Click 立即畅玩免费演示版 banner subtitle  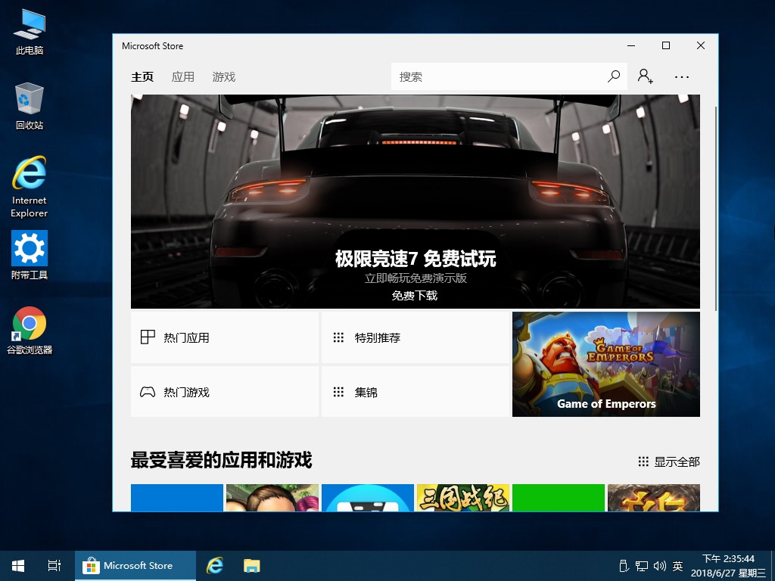tap(416, 278)
